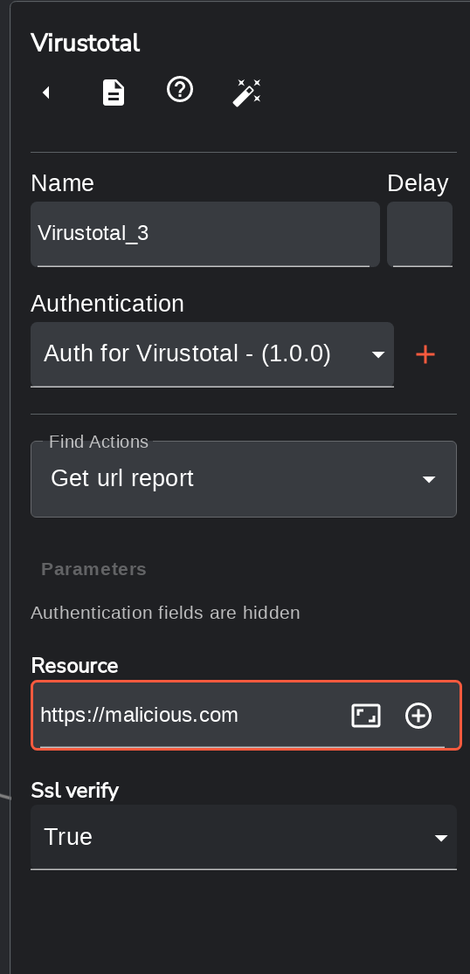Image resolution: width=470 pixels, height=974 pixels.
Task: Click the Delay input field
Action: click(x=419, y=234)
